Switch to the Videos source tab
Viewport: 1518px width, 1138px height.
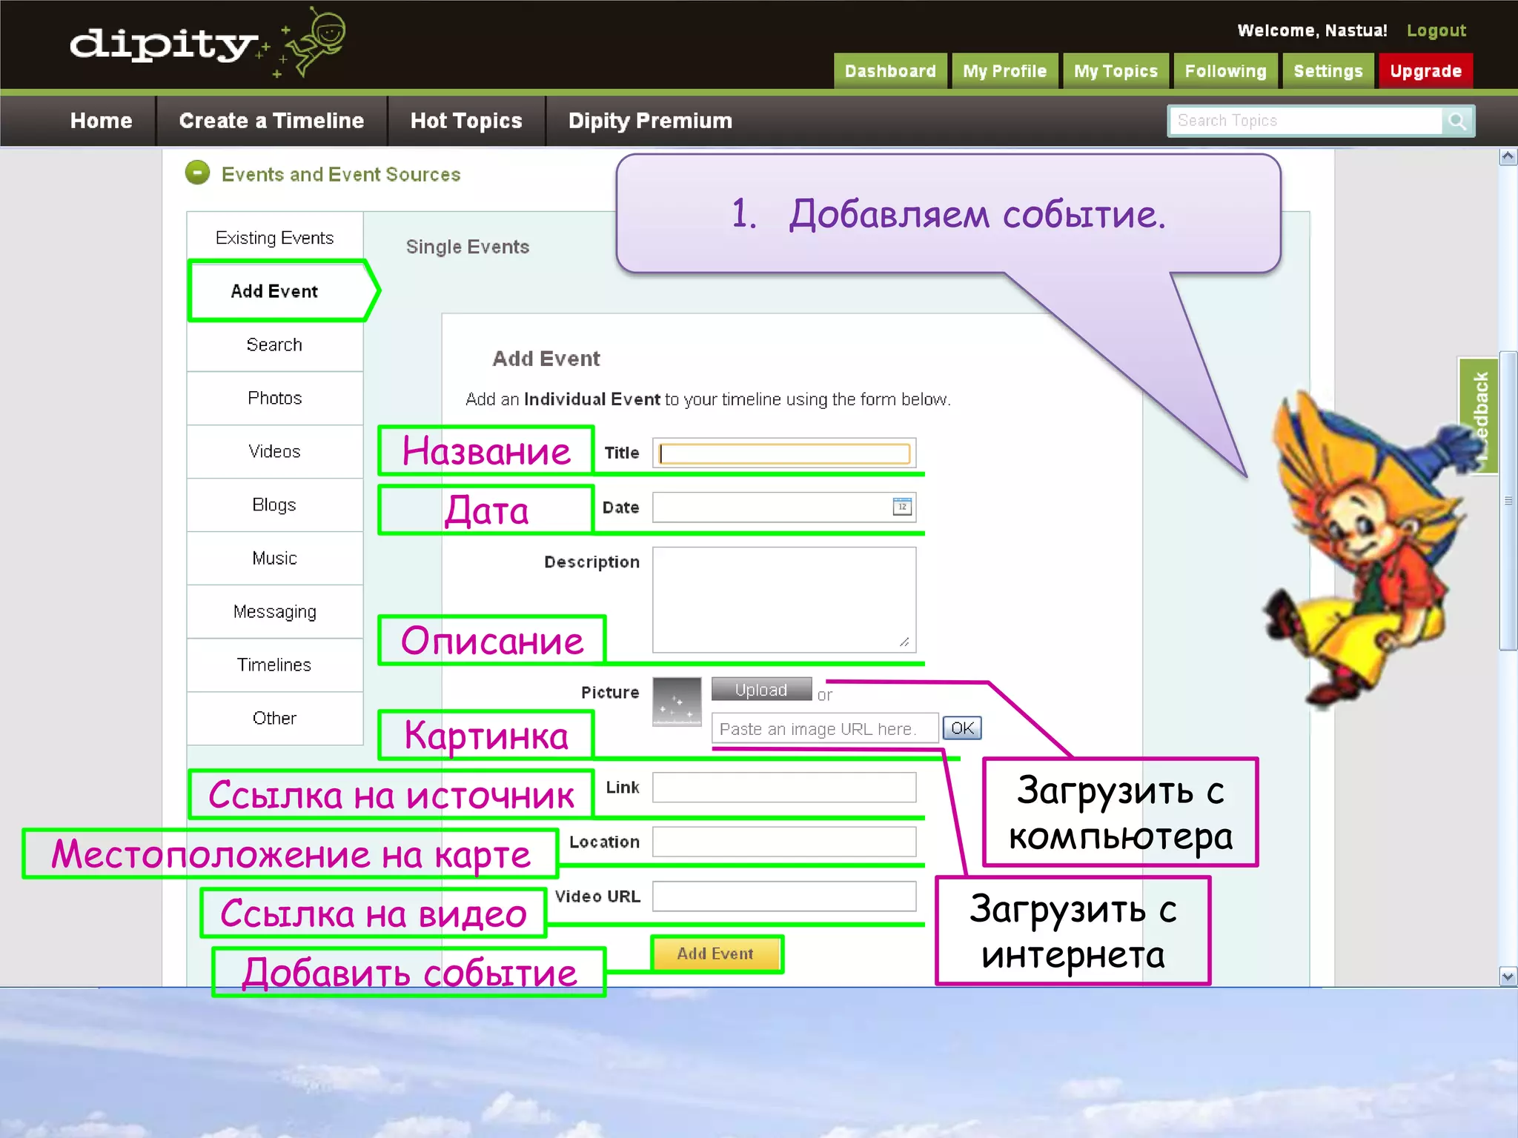click(274, 451)
